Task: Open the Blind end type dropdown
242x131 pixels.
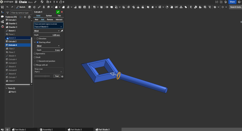Action: click(47, 31)
